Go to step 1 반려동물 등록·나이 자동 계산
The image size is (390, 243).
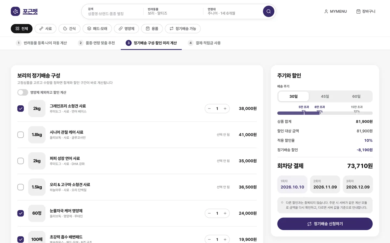tap(41, 43)
